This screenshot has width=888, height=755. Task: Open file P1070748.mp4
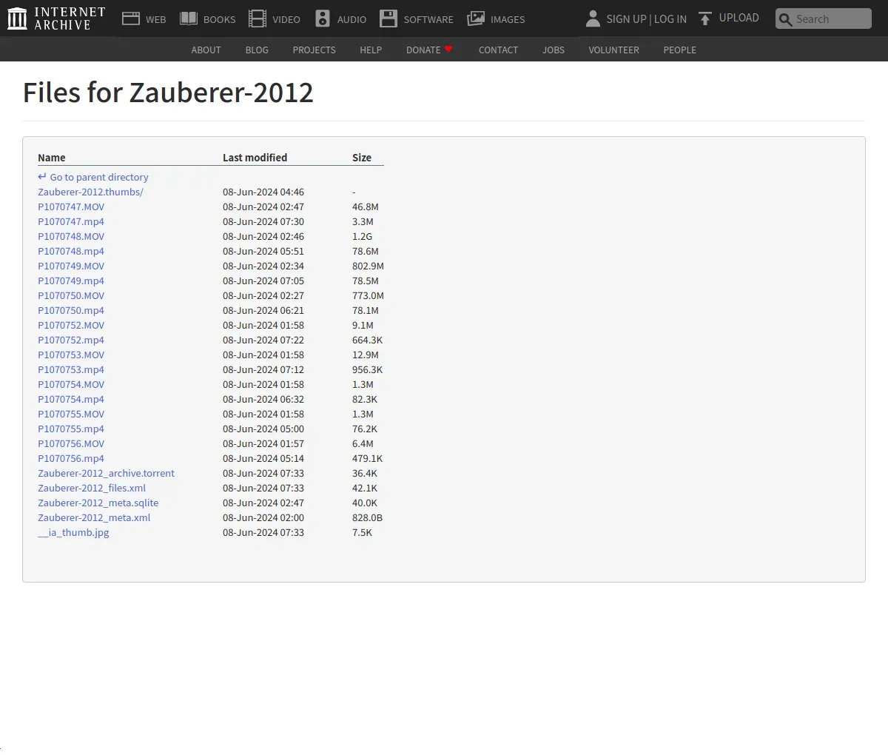coord(71,251)
